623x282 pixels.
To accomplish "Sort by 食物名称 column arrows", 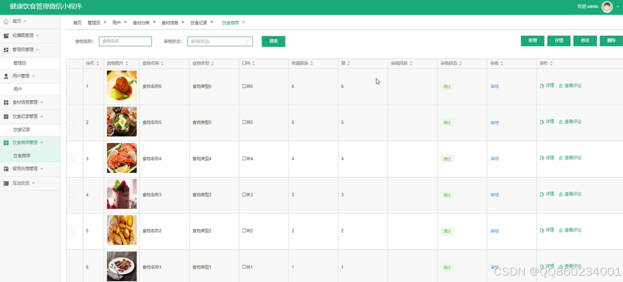I will click(x=163, y=64).
